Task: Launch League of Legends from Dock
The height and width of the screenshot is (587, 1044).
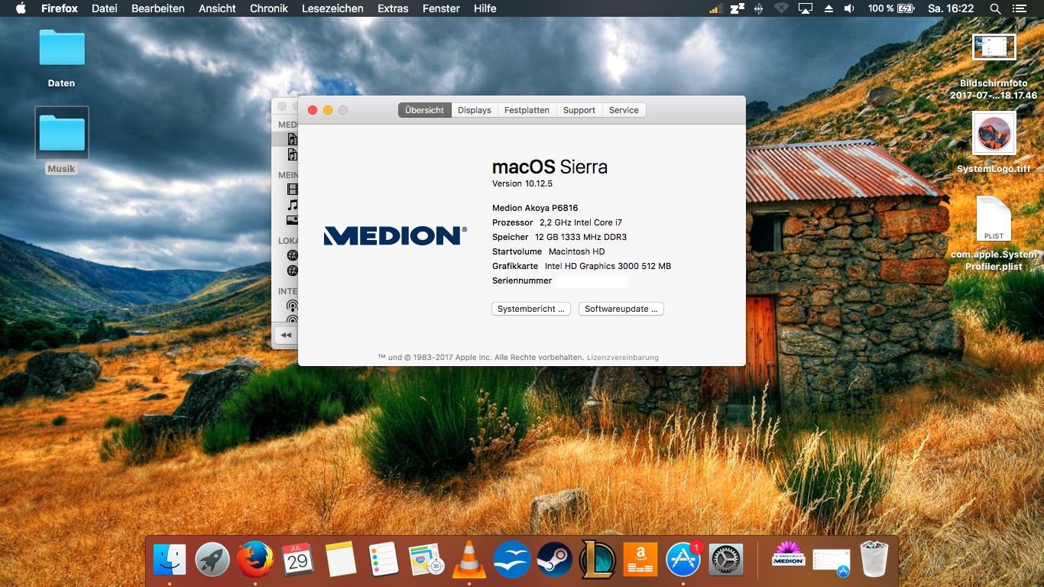Action: point(598,560)
